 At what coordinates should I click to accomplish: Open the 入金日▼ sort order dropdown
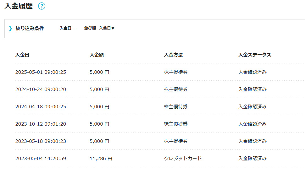point(107,28)
